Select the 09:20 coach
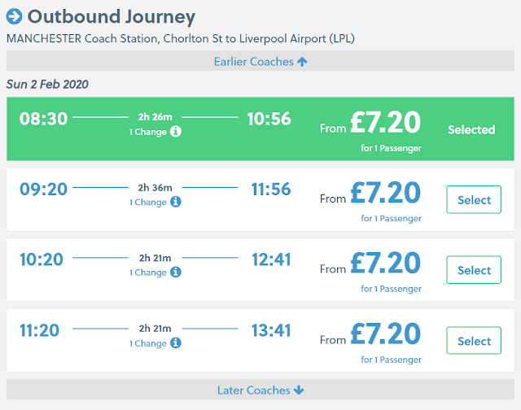Viewport: 521px width, 410px height. click(x=474, y=200)
